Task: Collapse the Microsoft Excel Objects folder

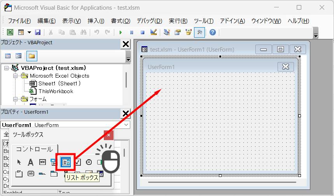Action: pyautogui.click(x=15, y=76)
